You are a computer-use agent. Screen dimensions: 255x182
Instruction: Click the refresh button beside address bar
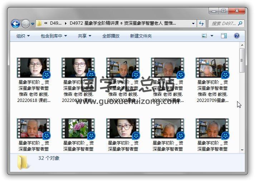point(201,24)
